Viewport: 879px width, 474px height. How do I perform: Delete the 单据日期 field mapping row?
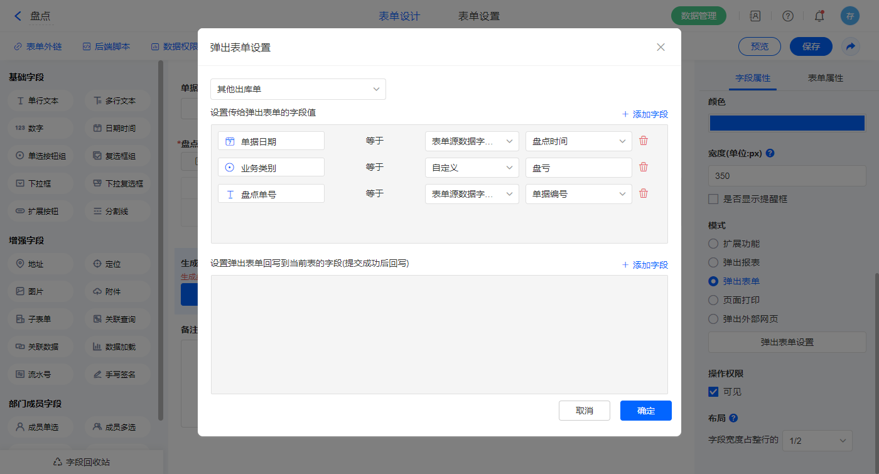(x=644, y=141)
